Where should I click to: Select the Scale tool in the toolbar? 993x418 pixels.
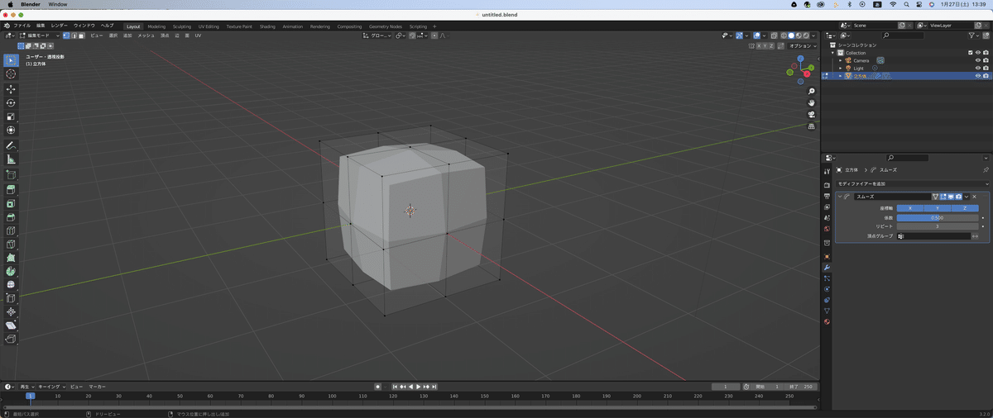[x=11, y=116]
